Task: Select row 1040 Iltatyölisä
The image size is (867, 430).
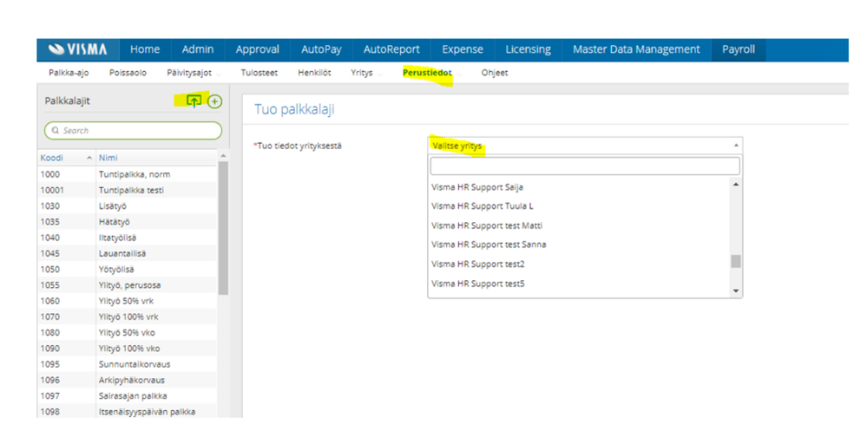Action: 128,238
